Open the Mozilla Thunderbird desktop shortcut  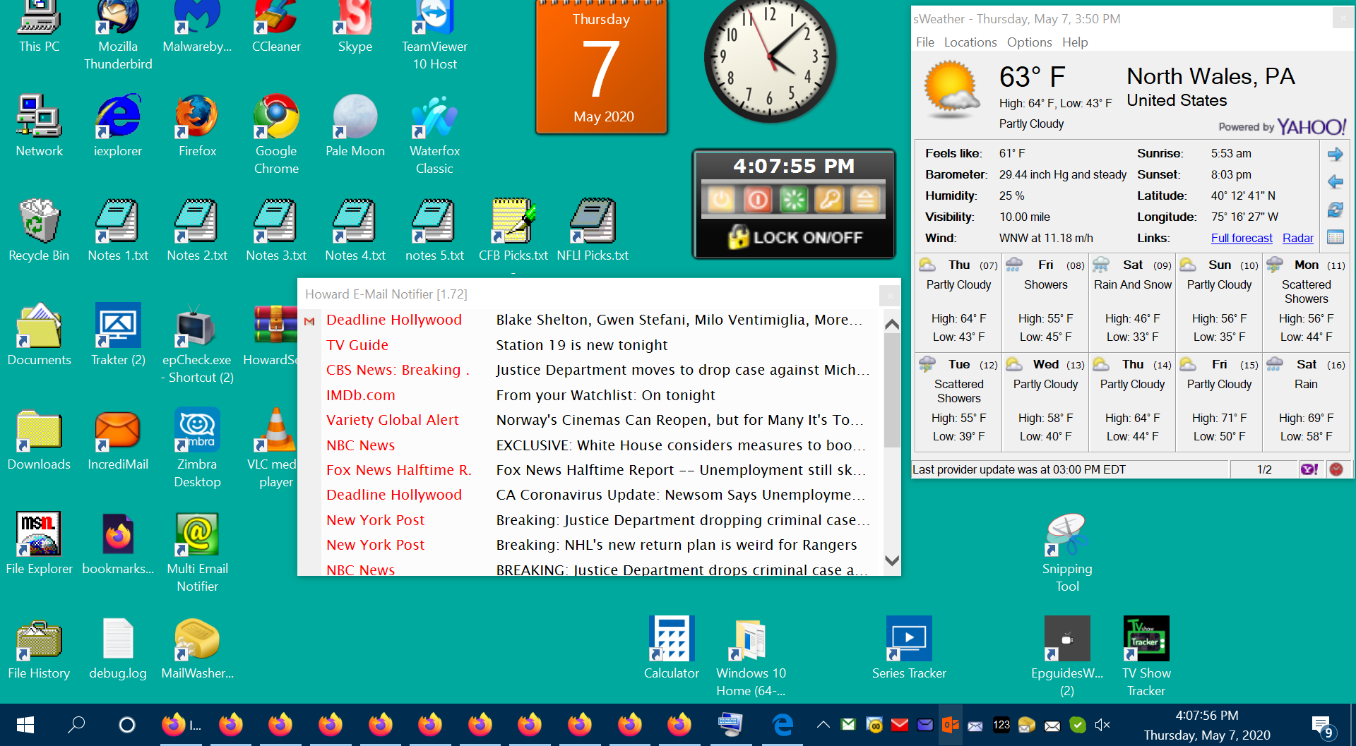[118, 35]
